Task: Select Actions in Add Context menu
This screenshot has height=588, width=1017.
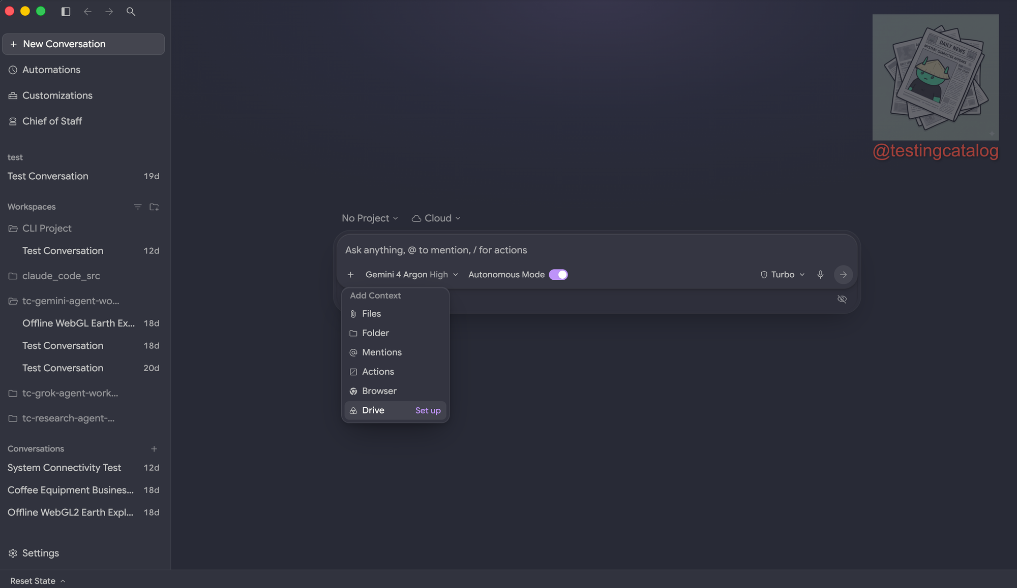Action: [395, 372]
